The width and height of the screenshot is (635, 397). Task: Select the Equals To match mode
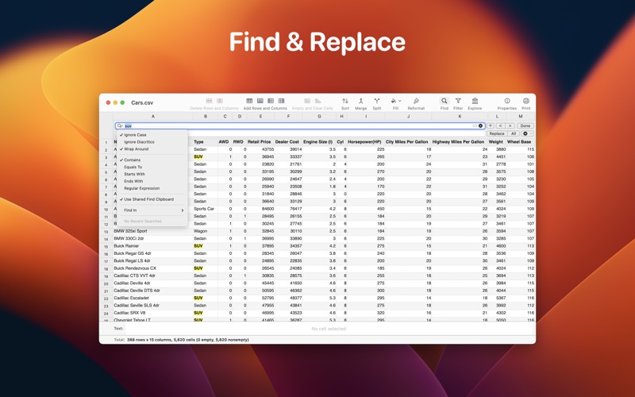click(x=152, y=167)
